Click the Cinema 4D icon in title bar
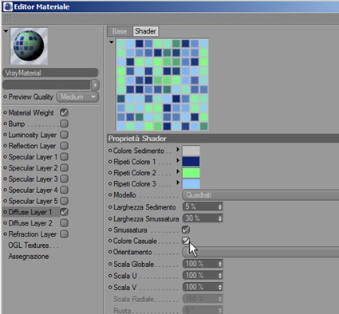 click(7, 6)
